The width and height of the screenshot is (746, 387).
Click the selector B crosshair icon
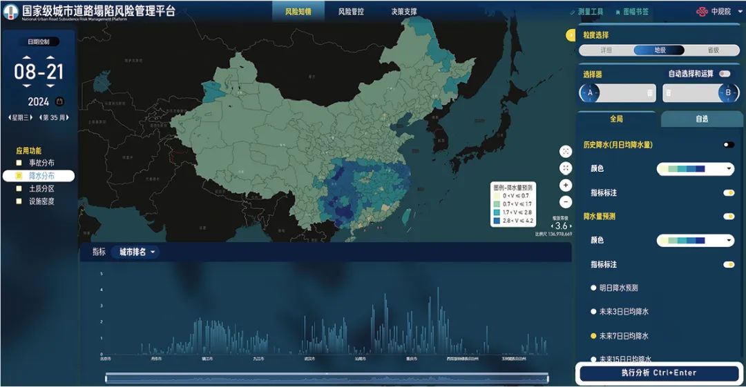pyautogui.click(x=728, y=93)
